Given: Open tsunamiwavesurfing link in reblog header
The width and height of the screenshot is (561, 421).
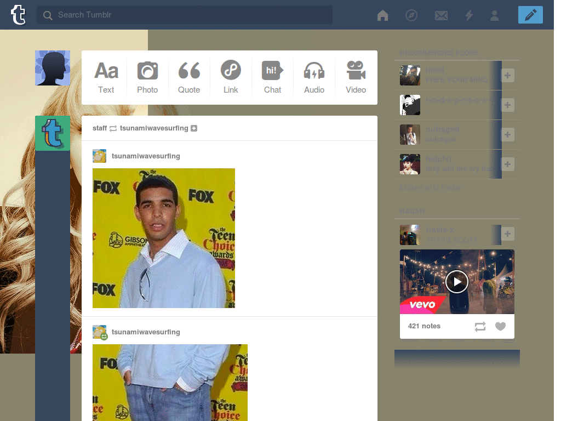Looking at the screenshot, I should (x=154, y=128).
